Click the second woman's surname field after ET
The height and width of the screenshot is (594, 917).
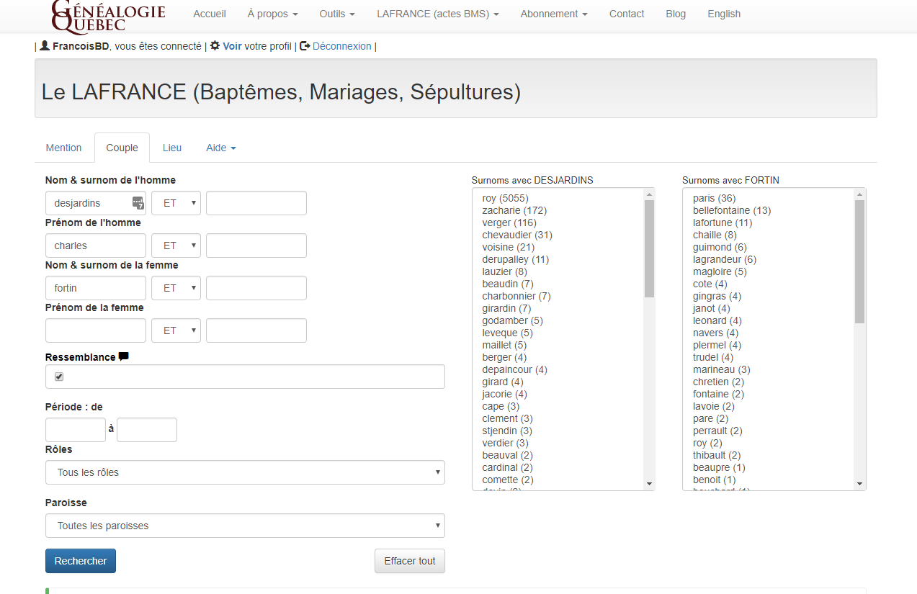click(x=256, y=288)
